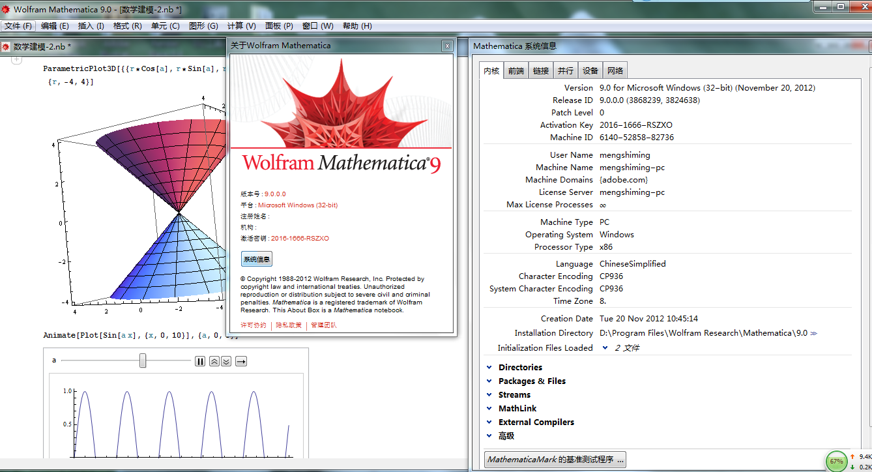This screenshot has width=872, height=472.
Task: Click the Wolfram Mathematica 9 logo text
Action: [x=342, y=163]
